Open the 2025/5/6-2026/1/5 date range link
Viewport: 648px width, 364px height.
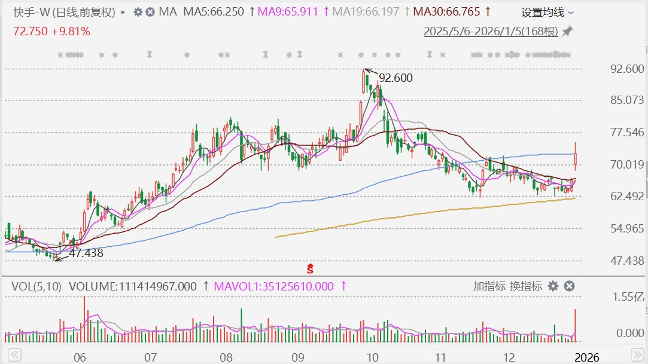click(x=489, y=31)
